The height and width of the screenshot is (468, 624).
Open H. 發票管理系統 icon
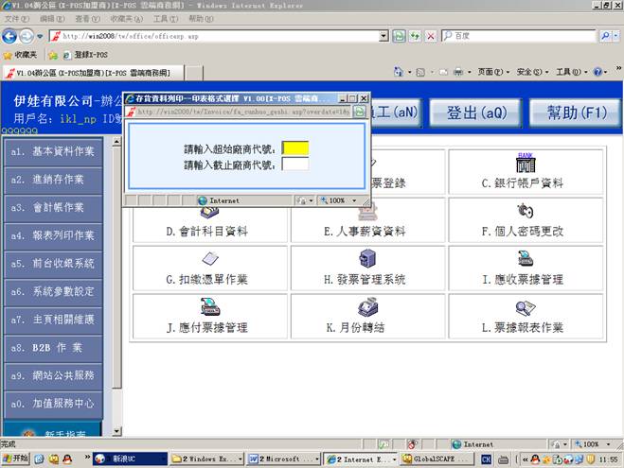pyautogui.click(x=365, y=259)
